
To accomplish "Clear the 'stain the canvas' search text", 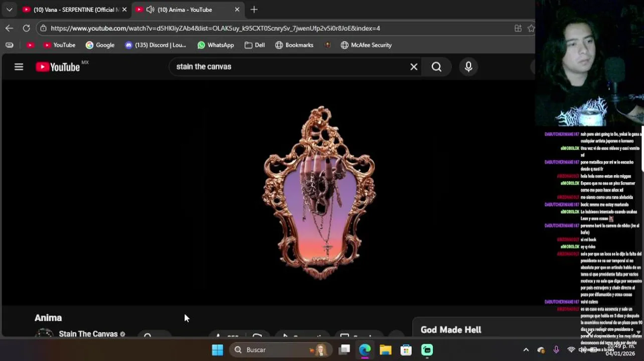I will [414, 67].
